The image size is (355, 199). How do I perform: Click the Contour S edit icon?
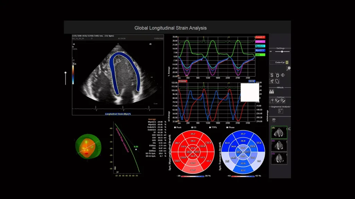point(277,101)
